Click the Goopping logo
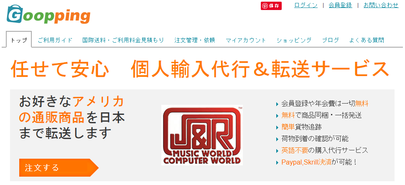This screenshot has width=405, height=185. (48, 14)
